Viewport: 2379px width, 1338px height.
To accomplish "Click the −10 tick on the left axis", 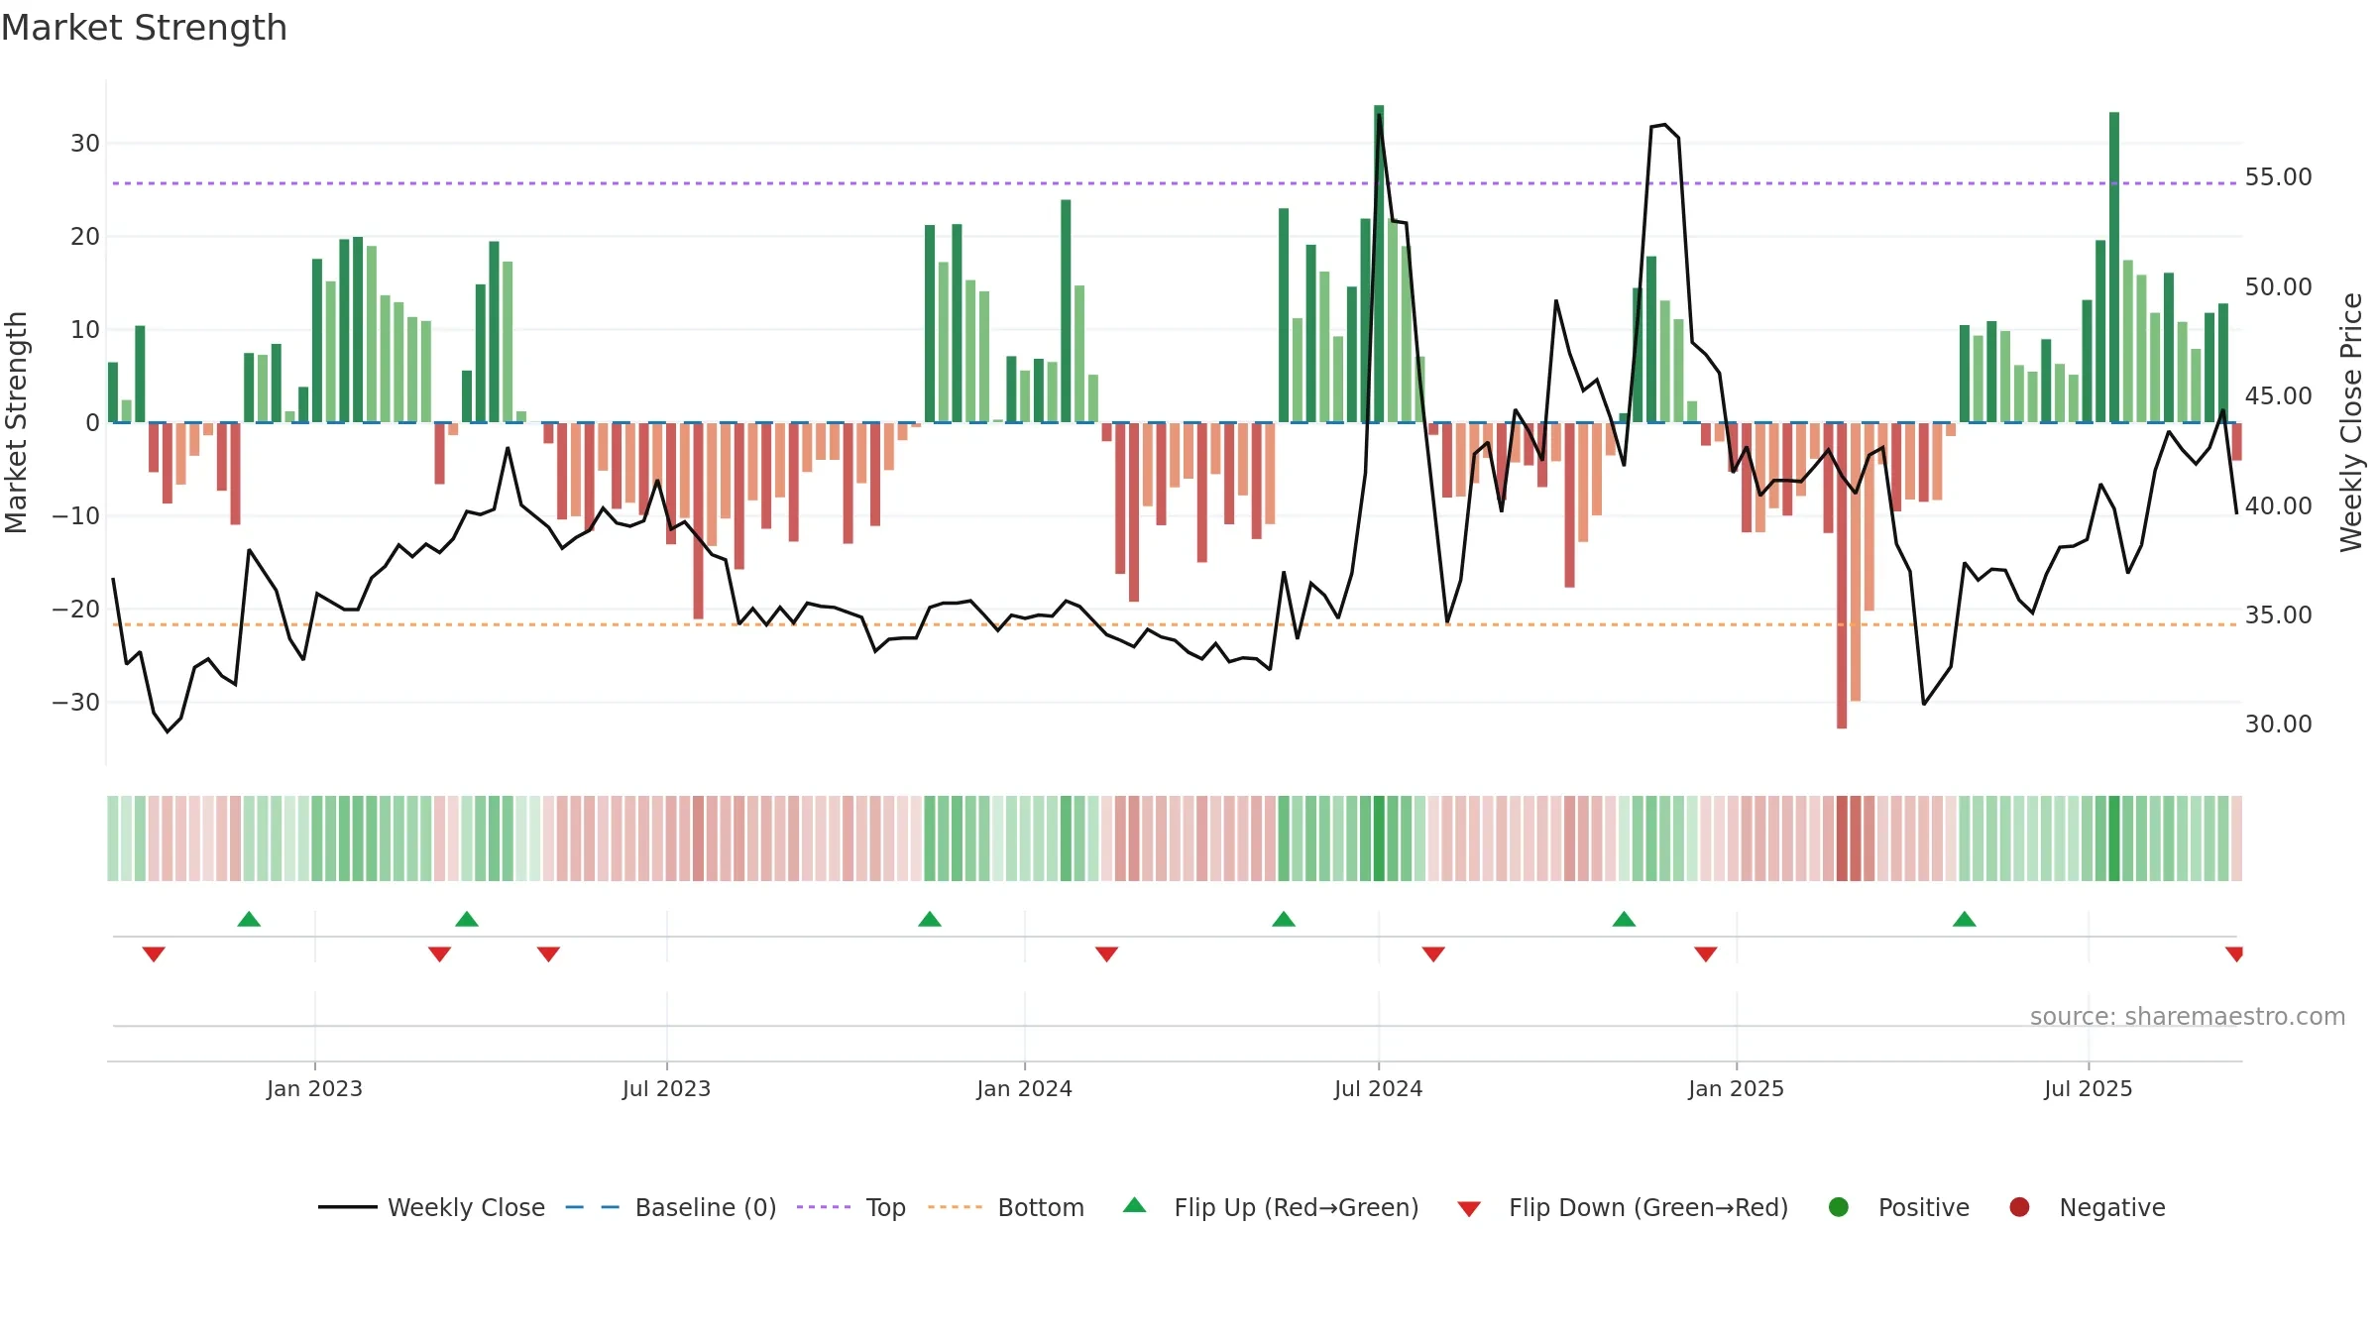I will [x=76, y=516].
